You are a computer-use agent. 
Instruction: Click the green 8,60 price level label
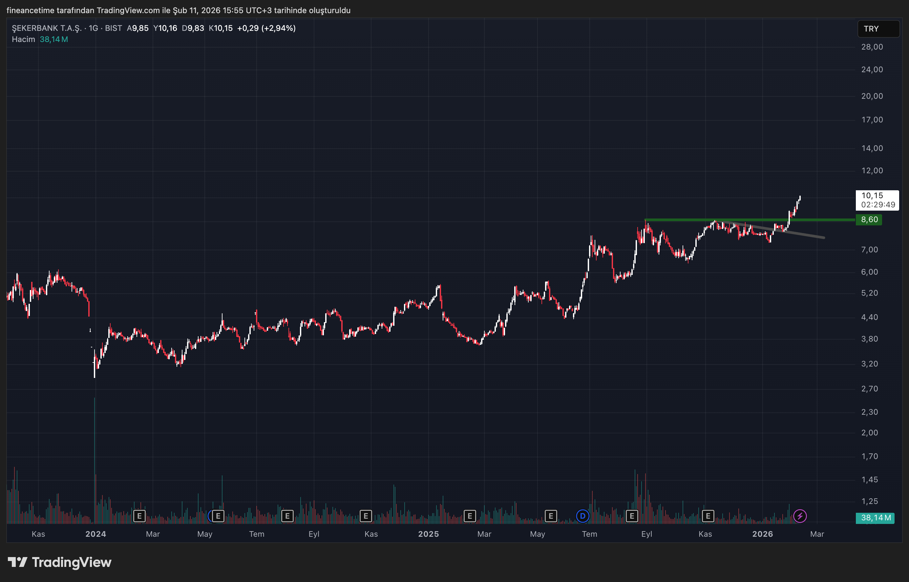[869, 219]
